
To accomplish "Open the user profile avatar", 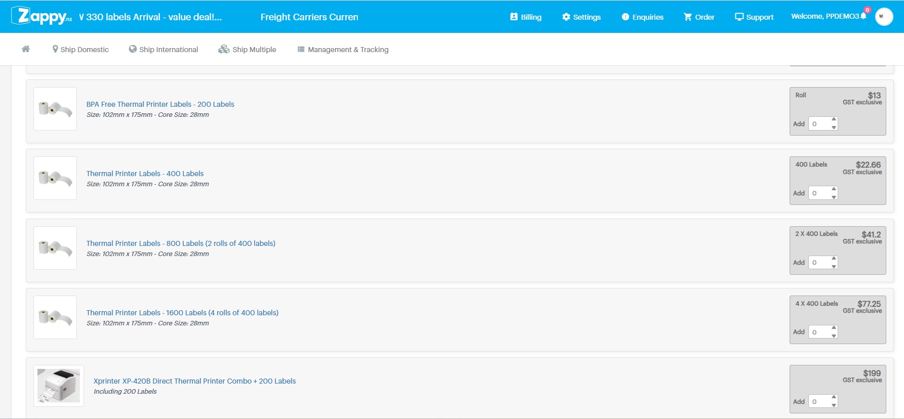I will [x=884, y=16].
